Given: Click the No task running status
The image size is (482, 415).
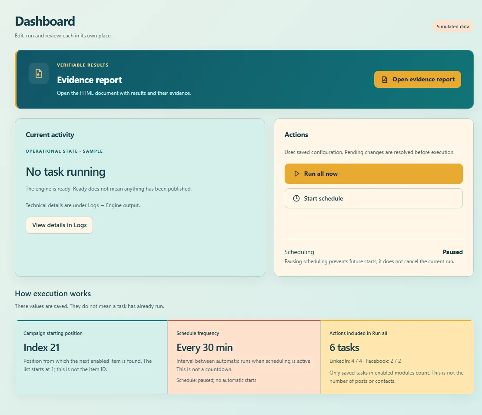Looking at the screenshot, I should tap(66, 172).
